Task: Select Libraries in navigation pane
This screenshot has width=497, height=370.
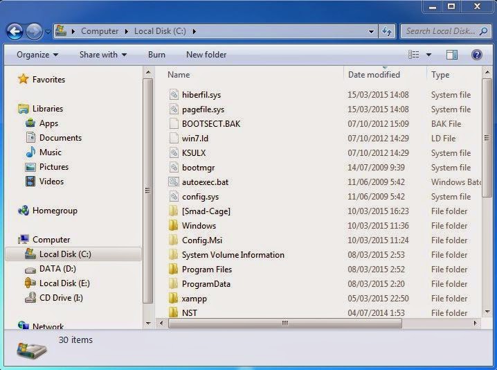Action: pyautogui.click(x=48, y=109)
